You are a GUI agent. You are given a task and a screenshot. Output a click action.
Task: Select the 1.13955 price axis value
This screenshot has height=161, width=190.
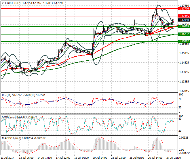[x=184, y=72]
